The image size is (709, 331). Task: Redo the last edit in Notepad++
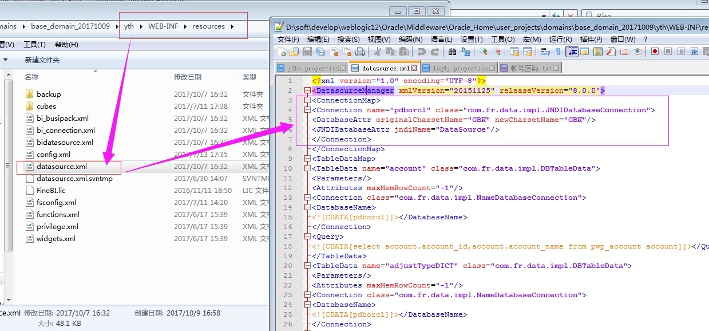click(435, 52)
